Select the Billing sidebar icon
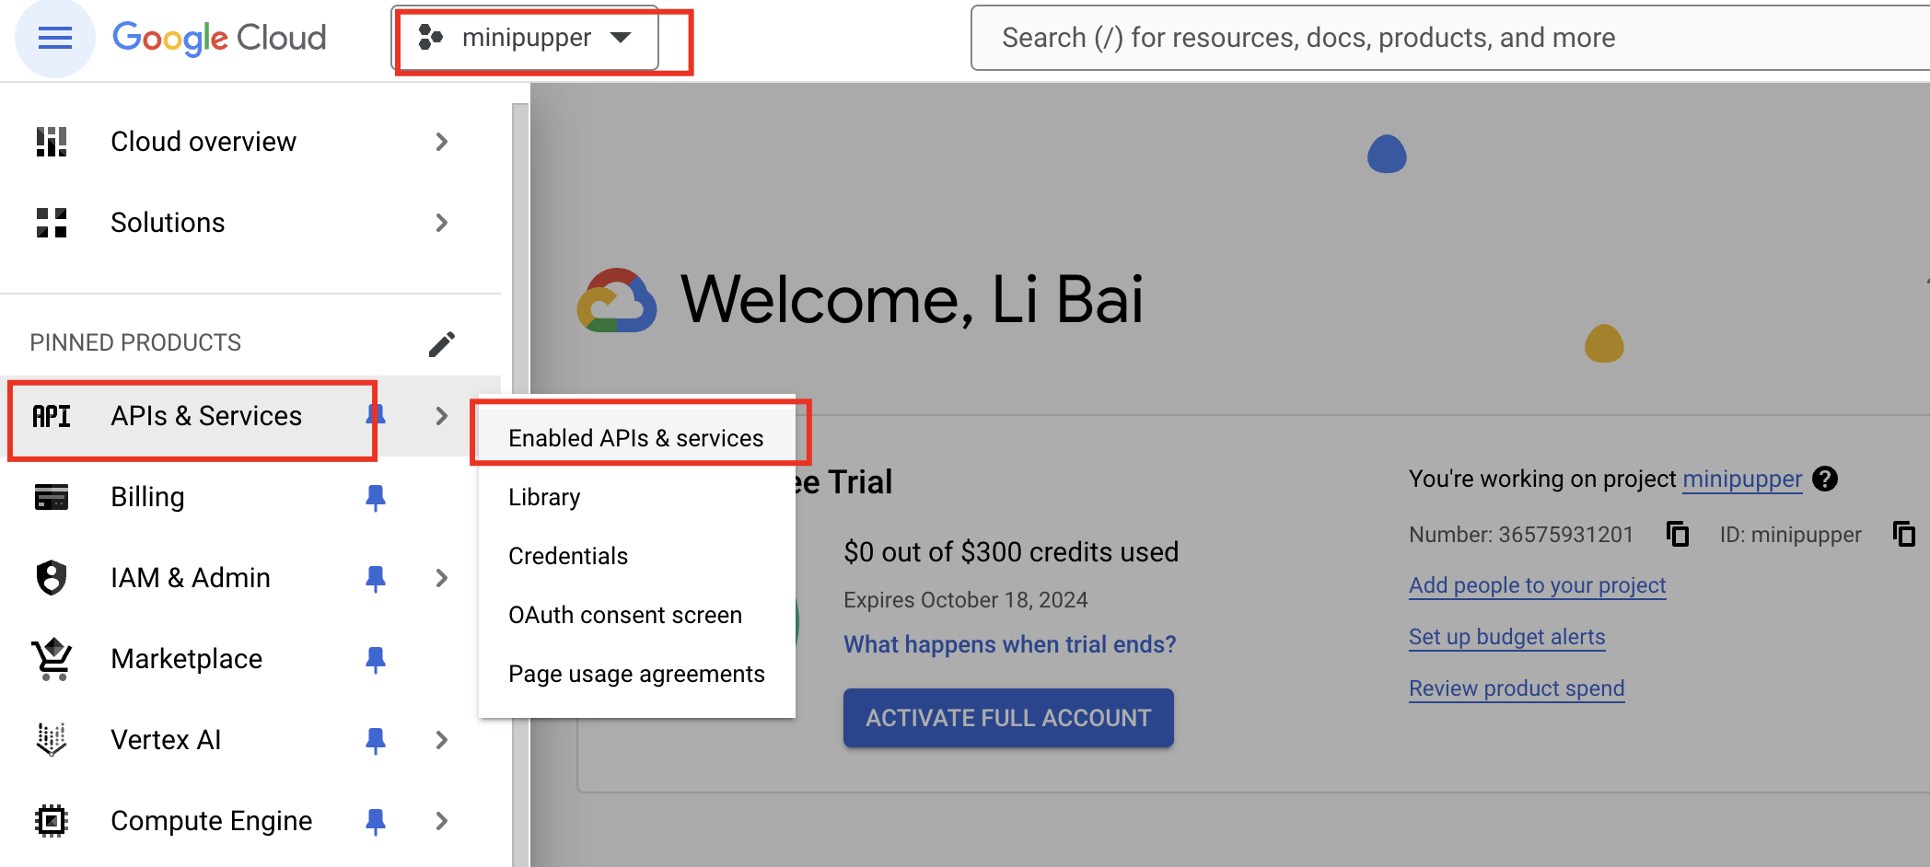Viewport: 1930px width, 867px height. [52, 497]
